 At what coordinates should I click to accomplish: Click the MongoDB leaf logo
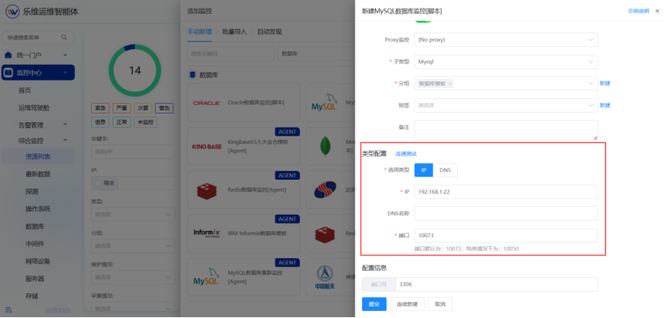325,146
